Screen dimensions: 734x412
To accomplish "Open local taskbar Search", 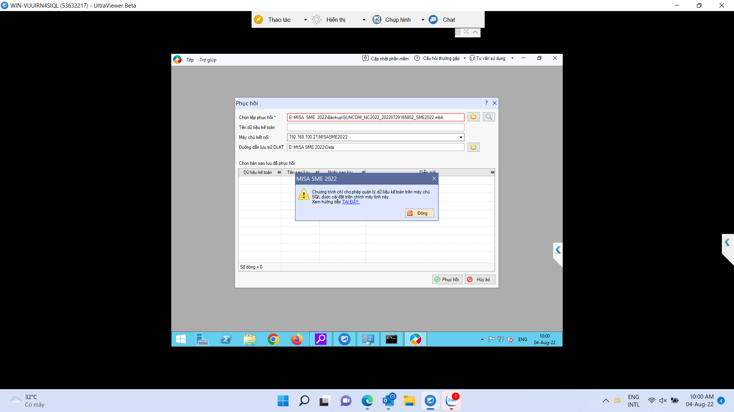I will (x=304, y=401).
